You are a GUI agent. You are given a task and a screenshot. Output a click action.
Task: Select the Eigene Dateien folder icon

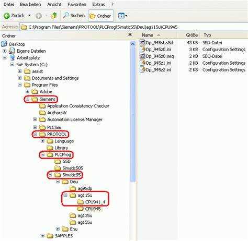[12, 51]
